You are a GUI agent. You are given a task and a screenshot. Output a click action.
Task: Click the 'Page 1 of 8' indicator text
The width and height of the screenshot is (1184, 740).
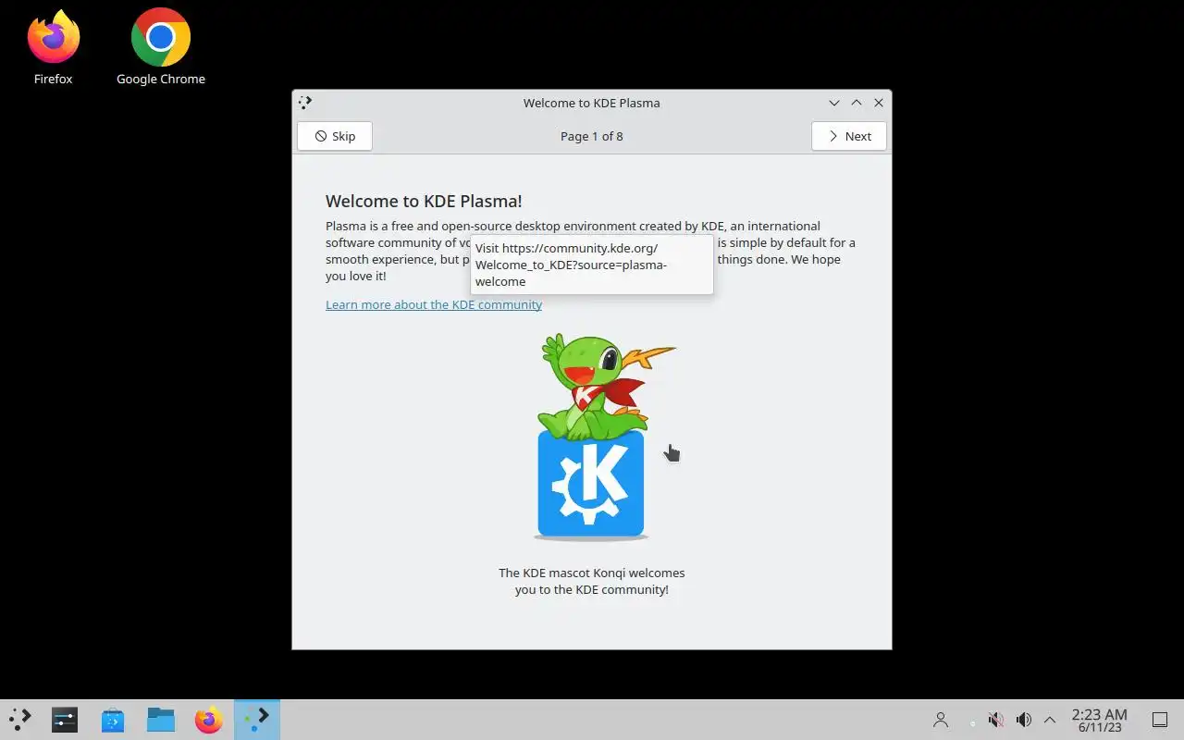coord(592,136)
